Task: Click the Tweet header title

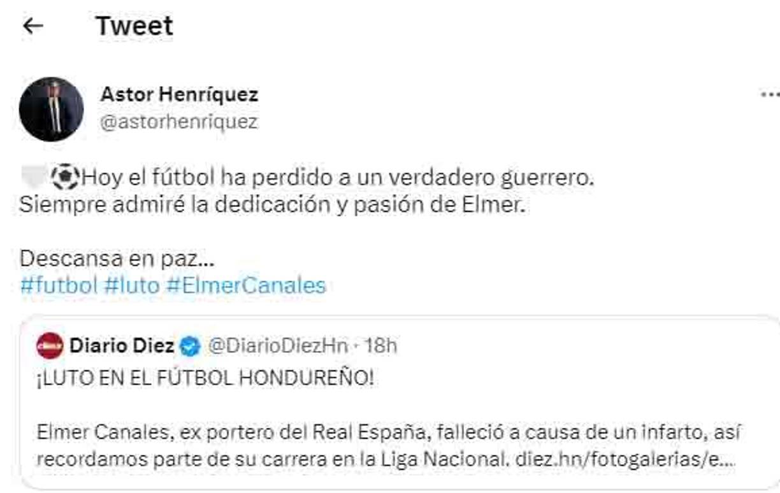Action: pos(134,25)
